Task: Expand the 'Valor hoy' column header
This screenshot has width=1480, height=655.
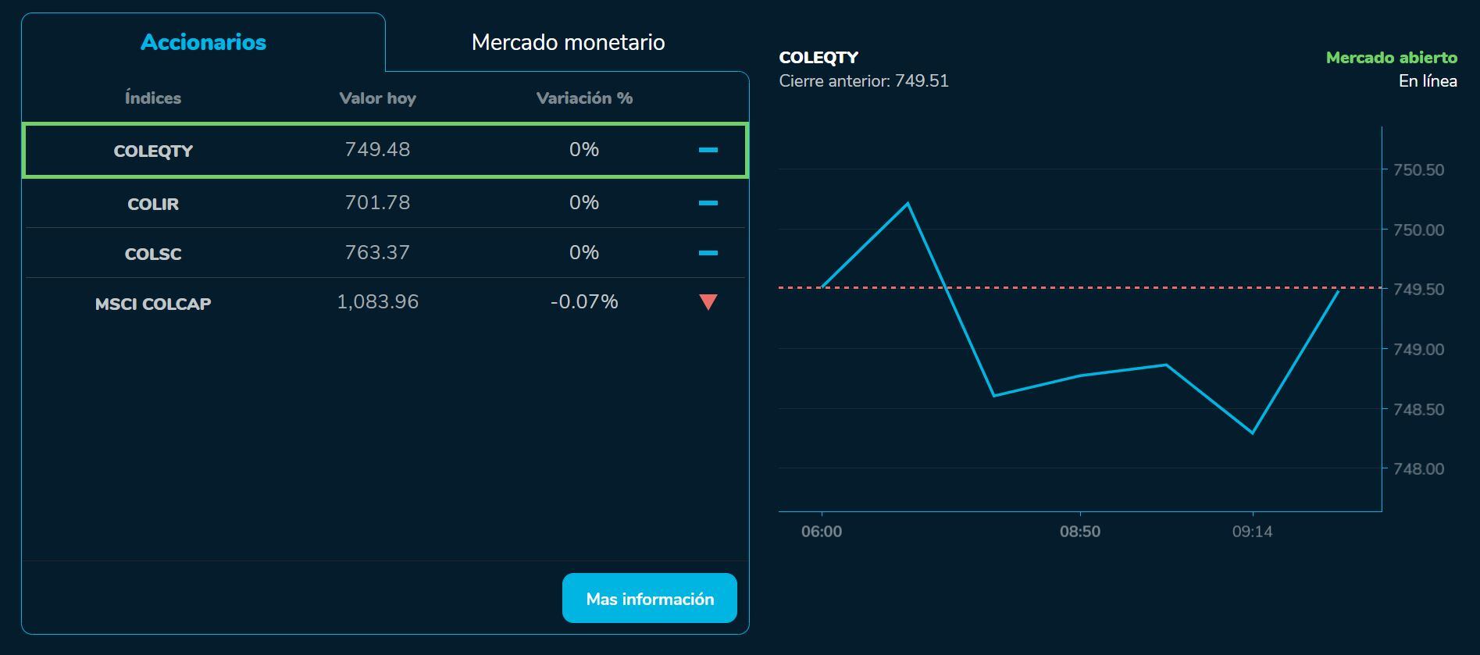Action: click(x=378, y=98)
